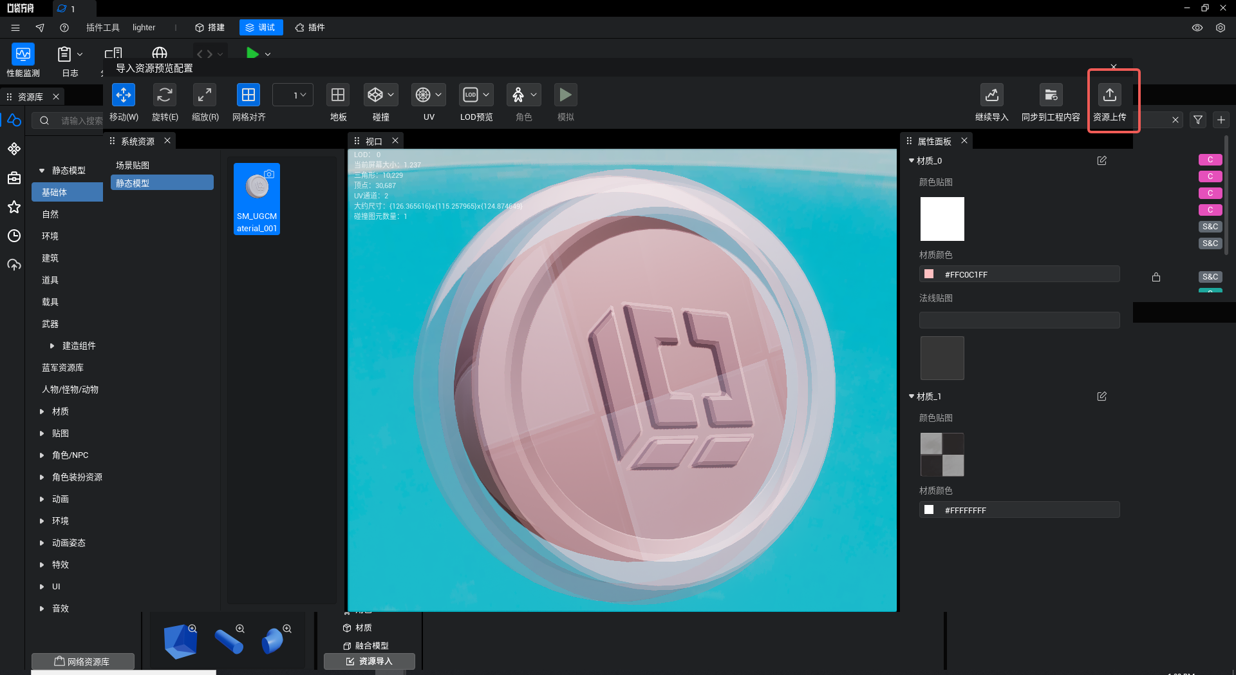The height and width of the screenshot is (675, 1236).
Task: Click the character icon
Action: [x=518, y=95]
